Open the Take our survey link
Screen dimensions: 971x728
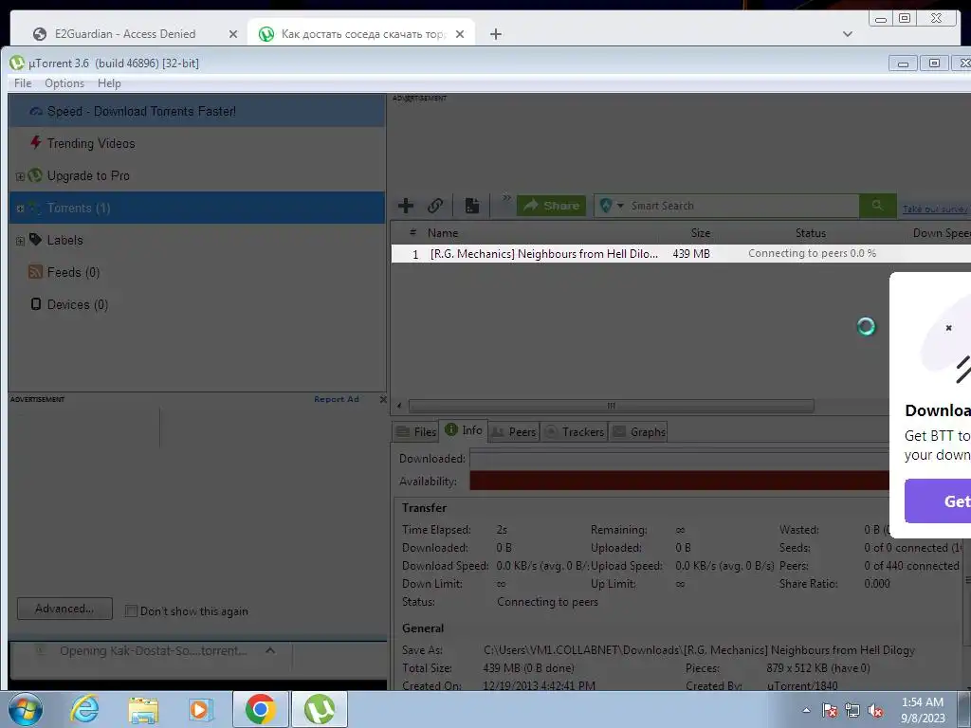[x=934, y=209]
